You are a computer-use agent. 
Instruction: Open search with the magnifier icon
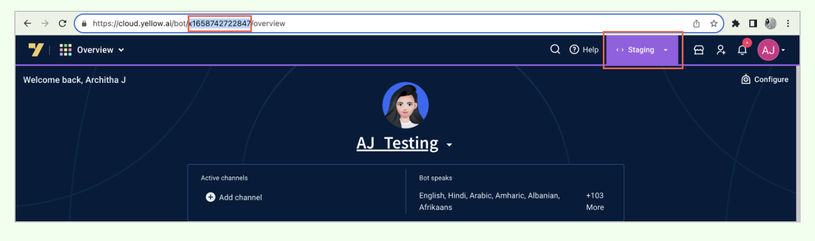[555, 50]
